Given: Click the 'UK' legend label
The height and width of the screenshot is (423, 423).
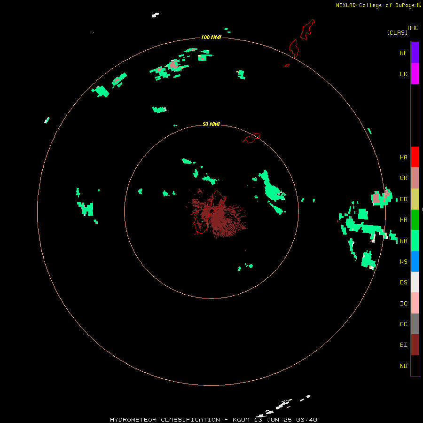Looking at the screenshot, I should (403, 74).
